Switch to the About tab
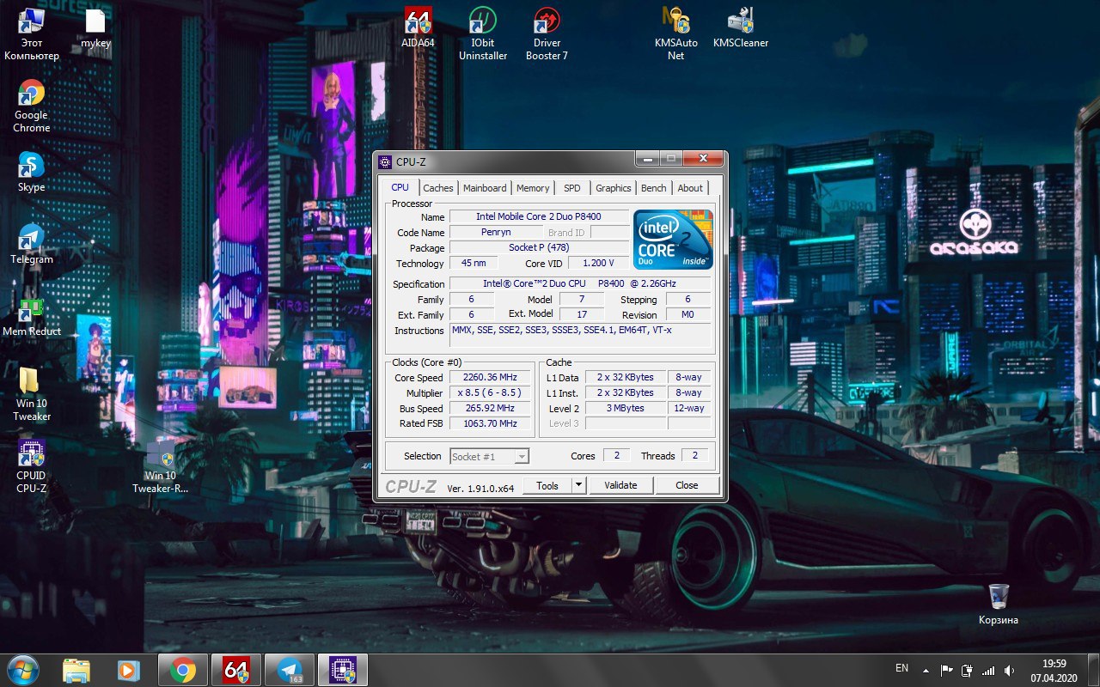1100x687 pixels. tap(690, 188)
